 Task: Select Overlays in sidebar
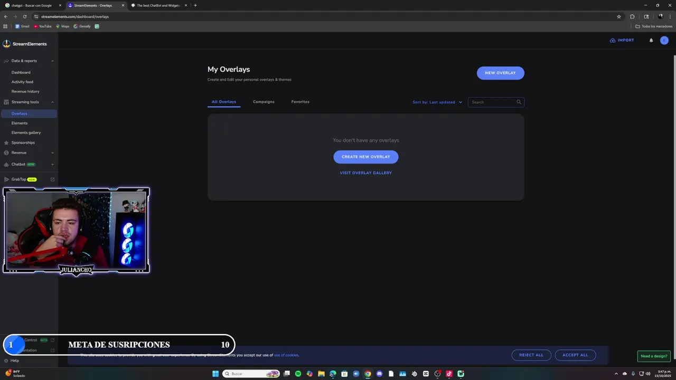(29, 113)
